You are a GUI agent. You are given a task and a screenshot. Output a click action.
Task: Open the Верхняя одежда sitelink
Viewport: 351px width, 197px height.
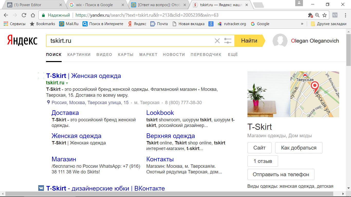[x=171, y=136]
